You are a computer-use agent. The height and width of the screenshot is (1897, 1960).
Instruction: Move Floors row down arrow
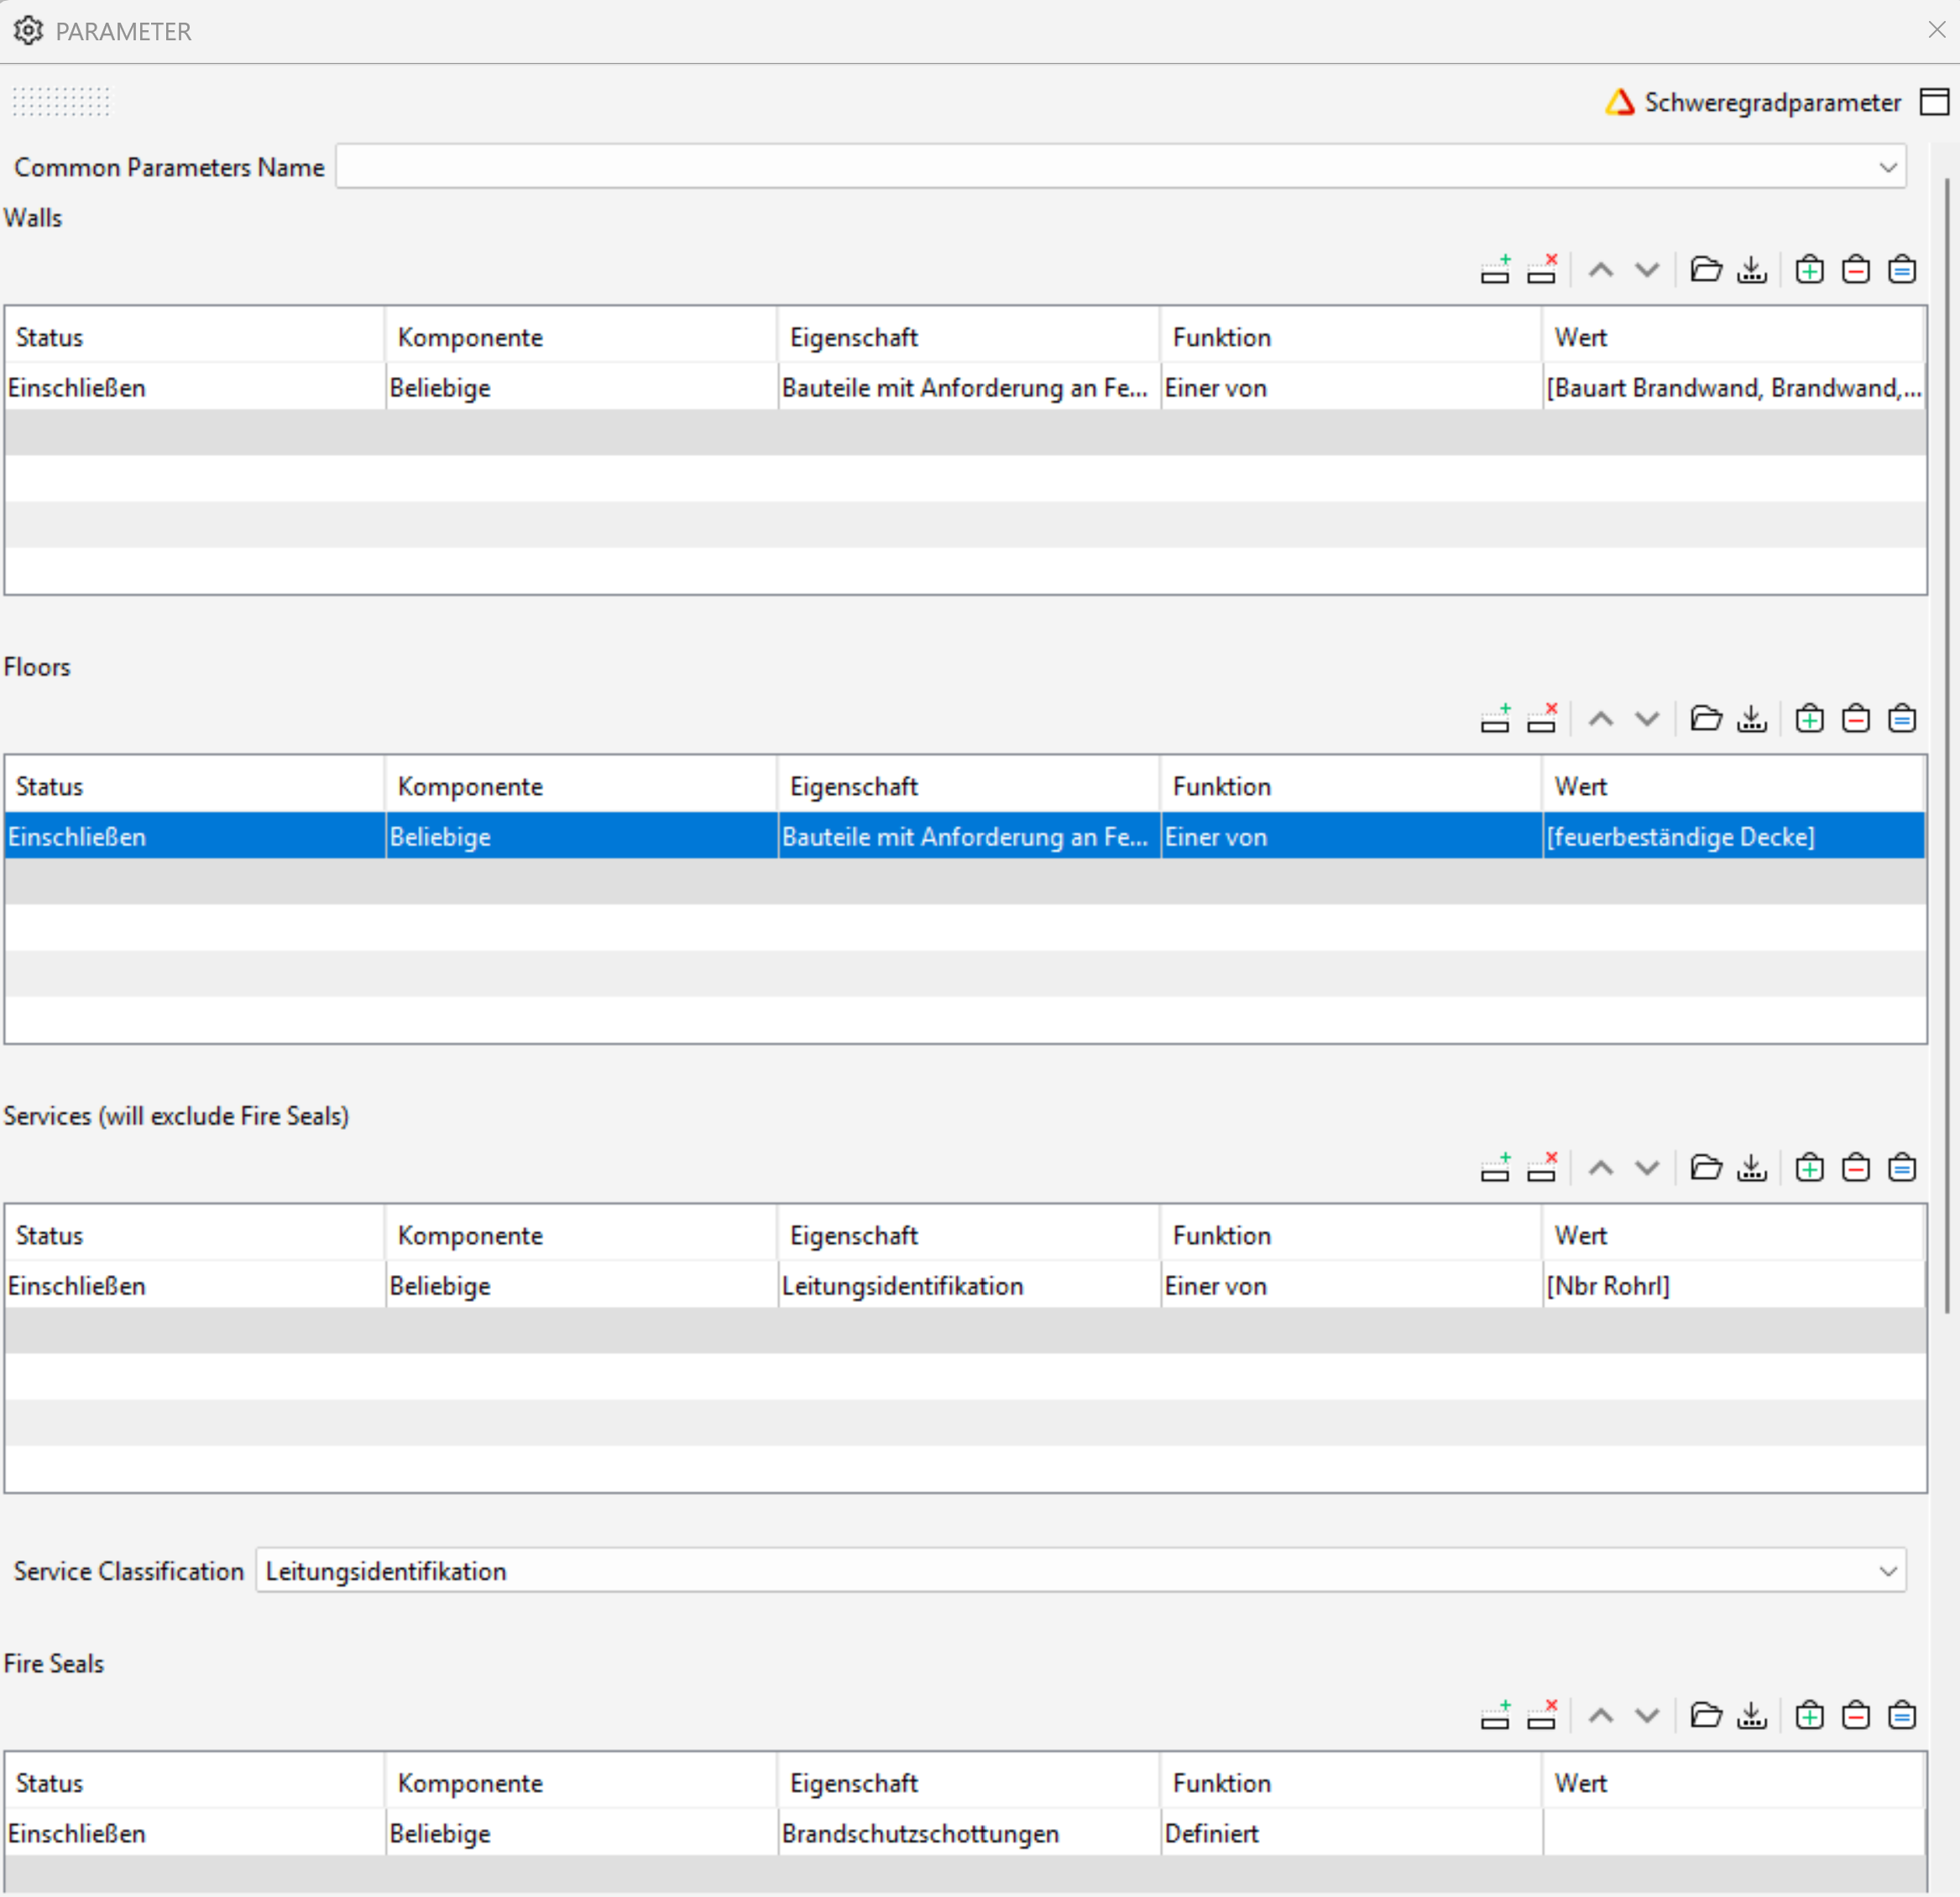tap(1647, 719)
